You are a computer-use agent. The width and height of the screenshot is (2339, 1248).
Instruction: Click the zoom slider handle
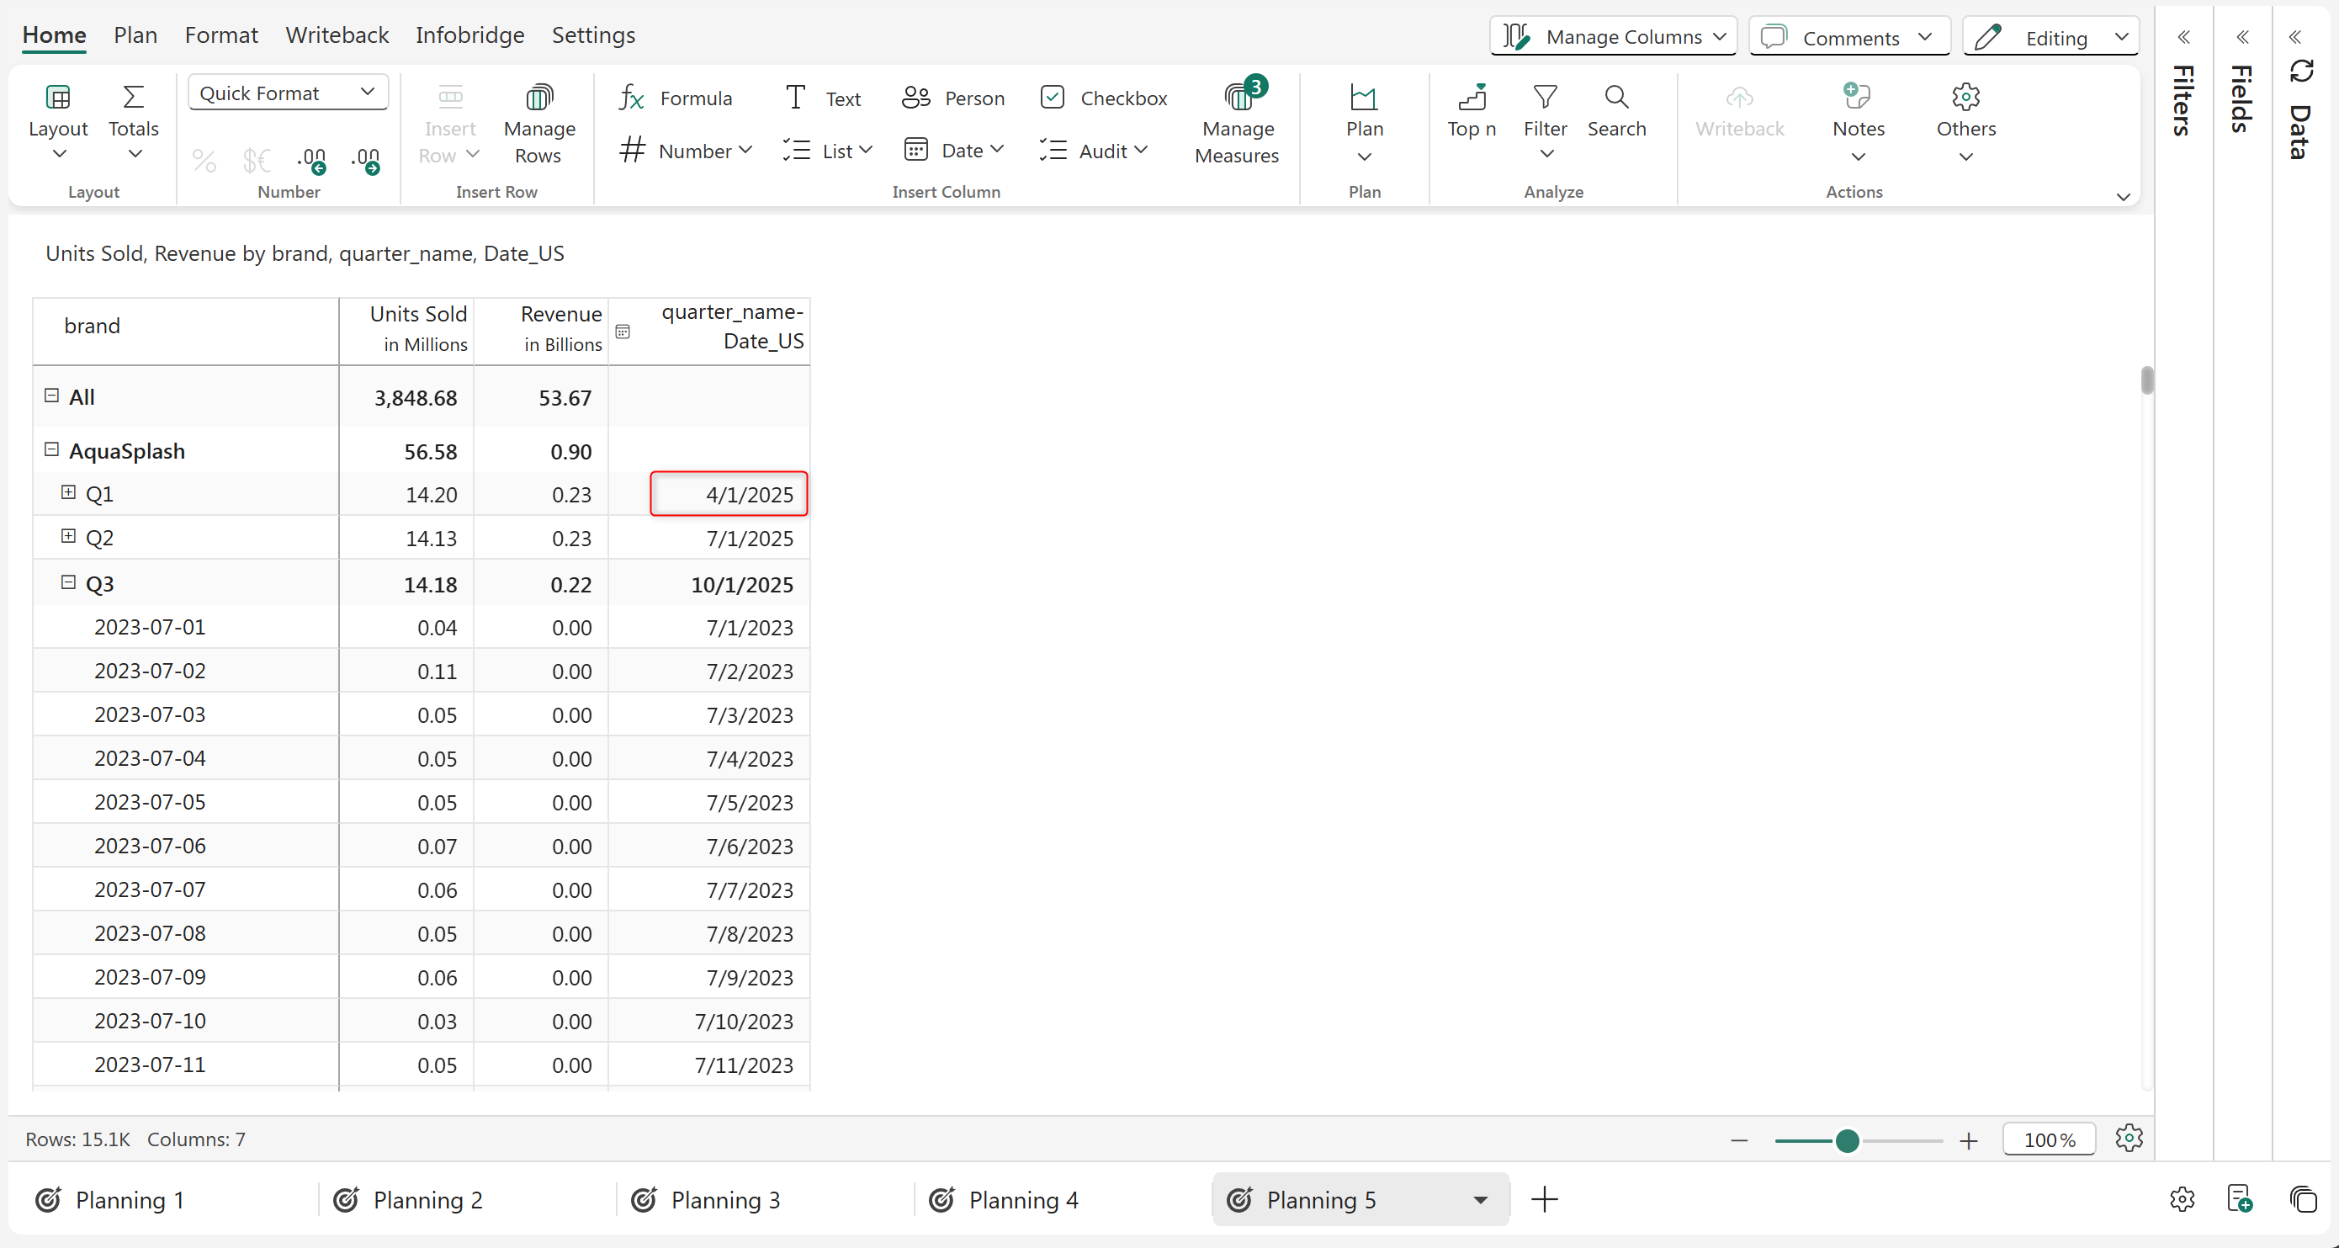point(1846,1141)
